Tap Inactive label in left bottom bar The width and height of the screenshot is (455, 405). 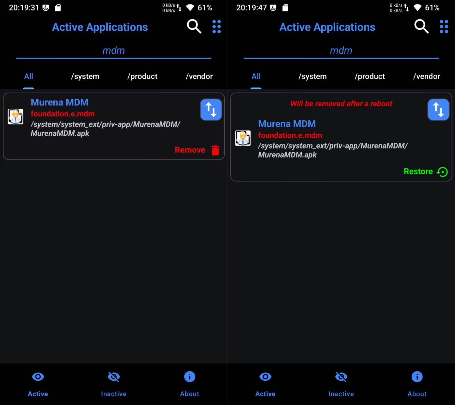click(x=114, y=394)
